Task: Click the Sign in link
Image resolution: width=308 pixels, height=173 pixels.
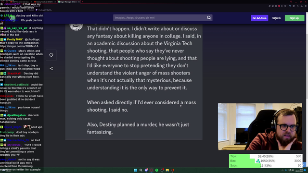Action: (276, 18)
